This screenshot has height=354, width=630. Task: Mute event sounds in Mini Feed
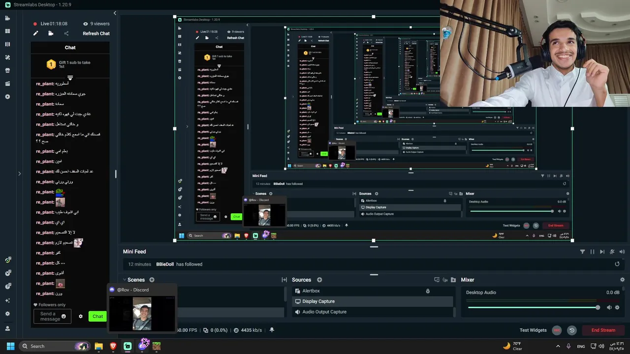[622, 252]
